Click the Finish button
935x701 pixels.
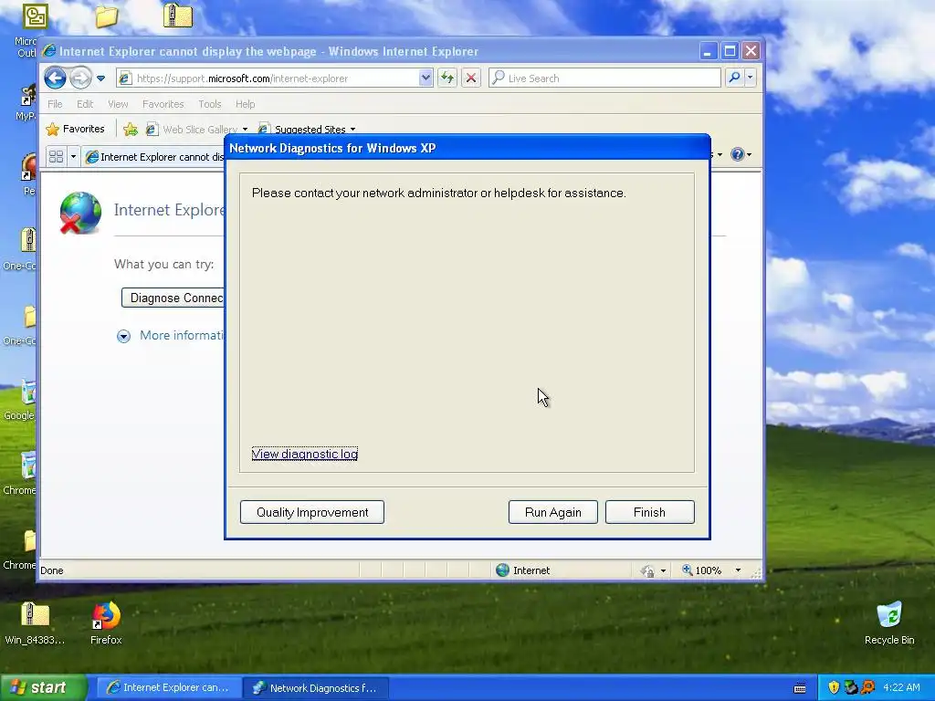pos(649,512)
